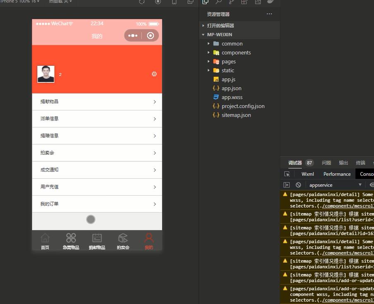Screen dimensions: 374x304
Task: Open the 终端 terminal panel tab
Action: point(360,163)
